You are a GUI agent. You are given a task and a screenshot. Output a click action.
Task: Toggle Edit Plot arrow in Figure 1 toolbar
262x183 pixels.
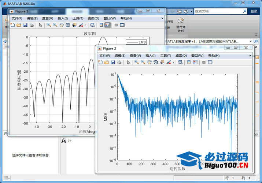click(40, 25)
